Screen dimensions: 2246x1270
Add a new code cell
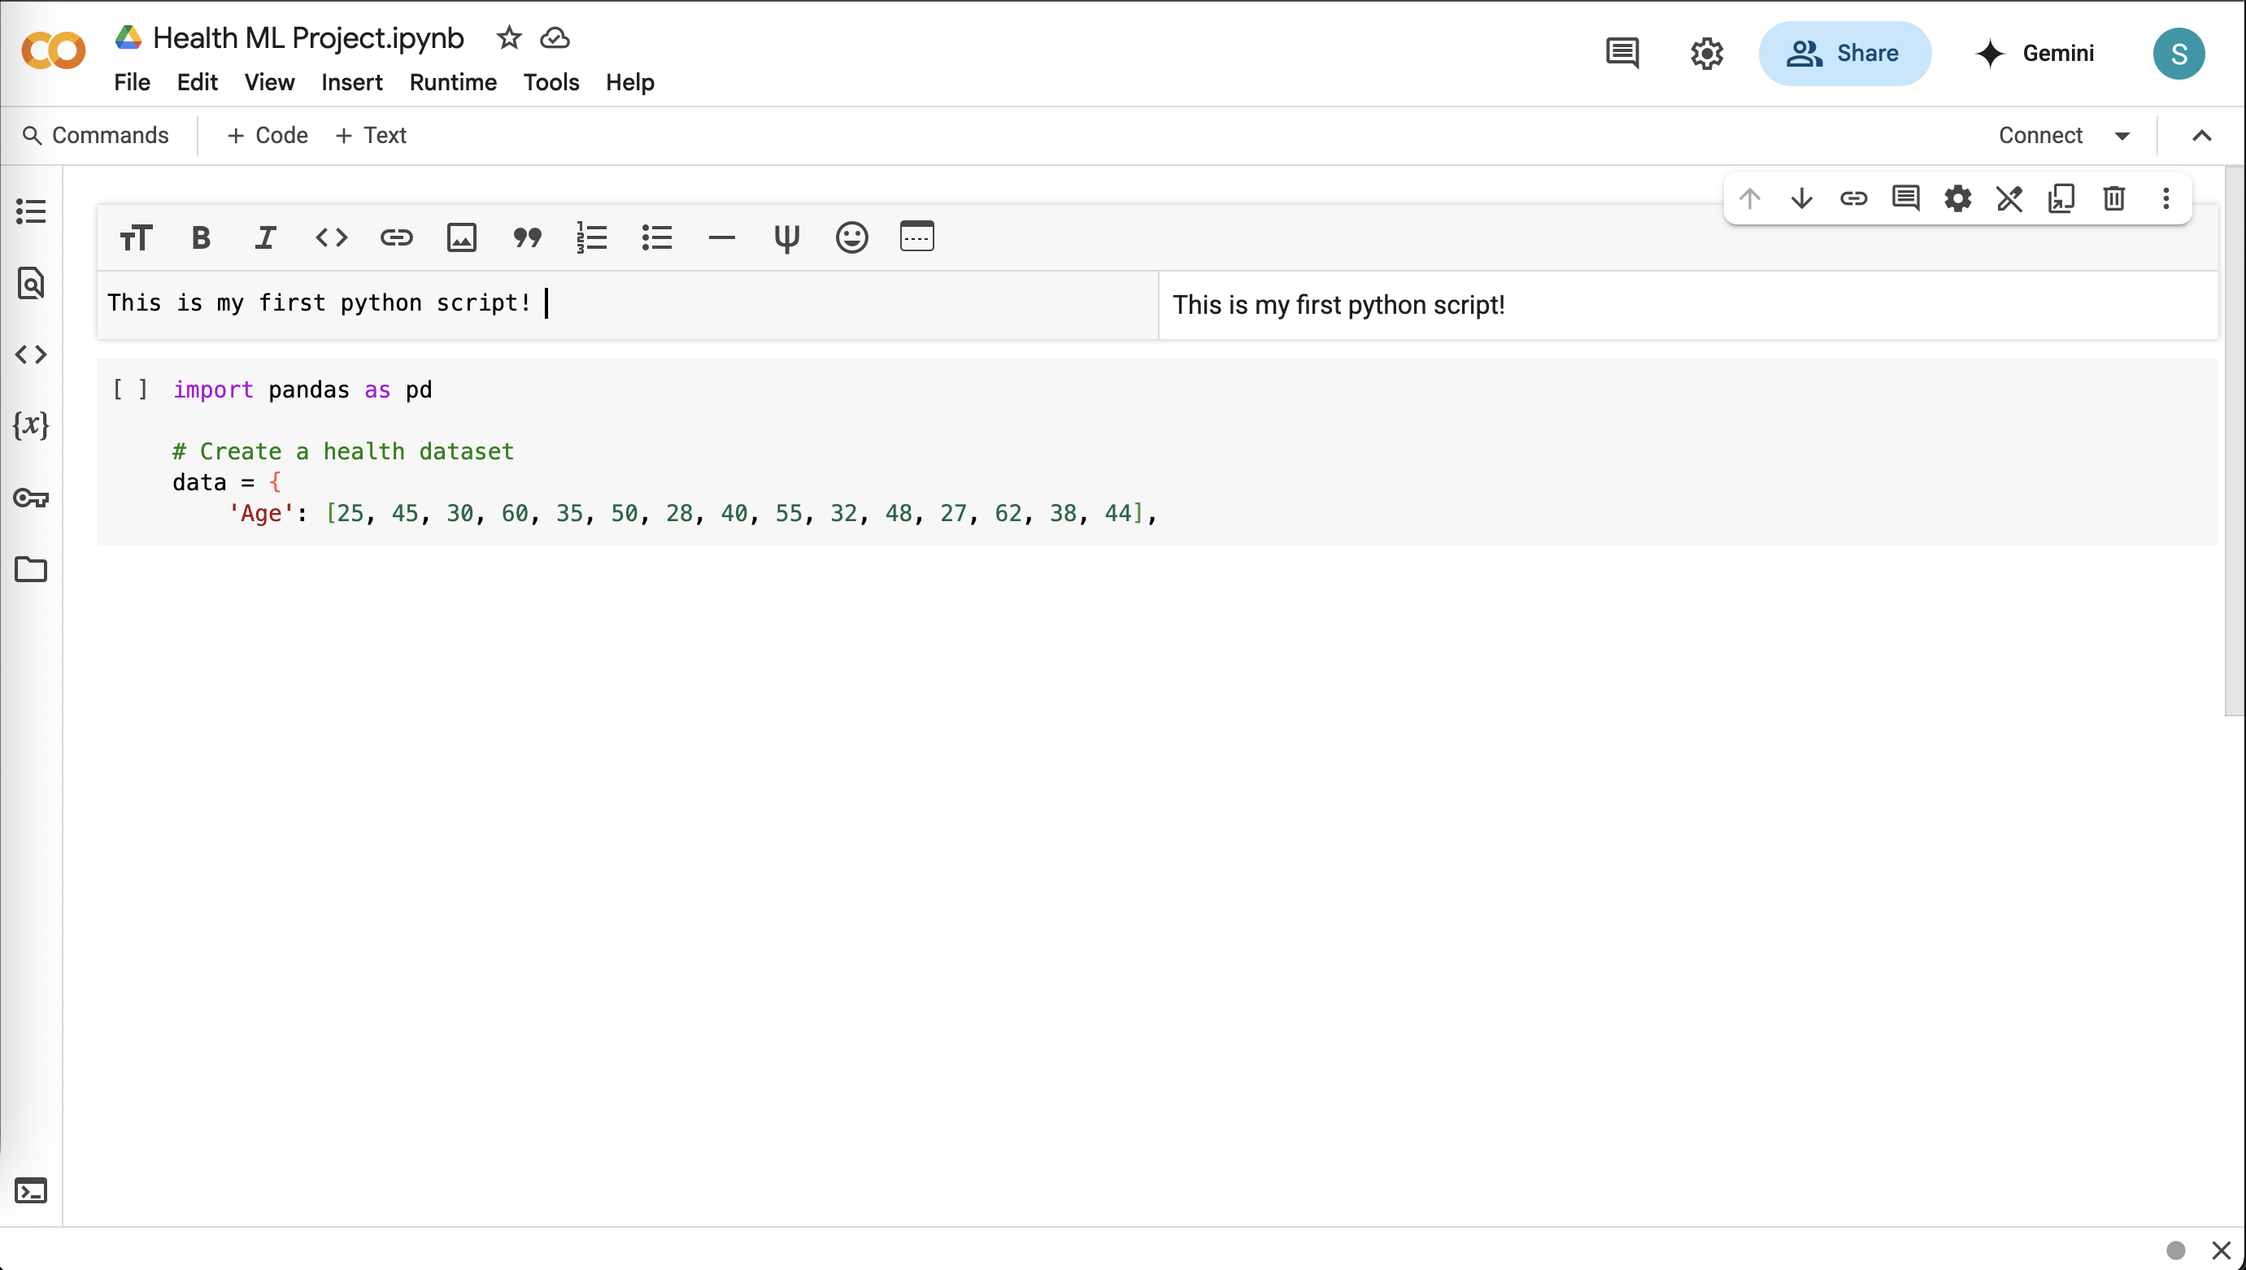267,135
